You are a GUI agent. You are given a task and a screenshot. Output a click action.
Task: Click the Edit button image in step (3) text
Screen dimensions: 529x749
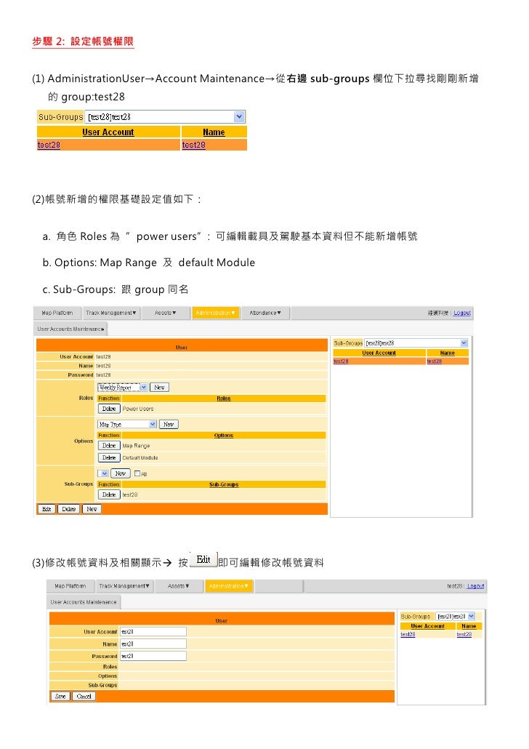pos(204,560)
